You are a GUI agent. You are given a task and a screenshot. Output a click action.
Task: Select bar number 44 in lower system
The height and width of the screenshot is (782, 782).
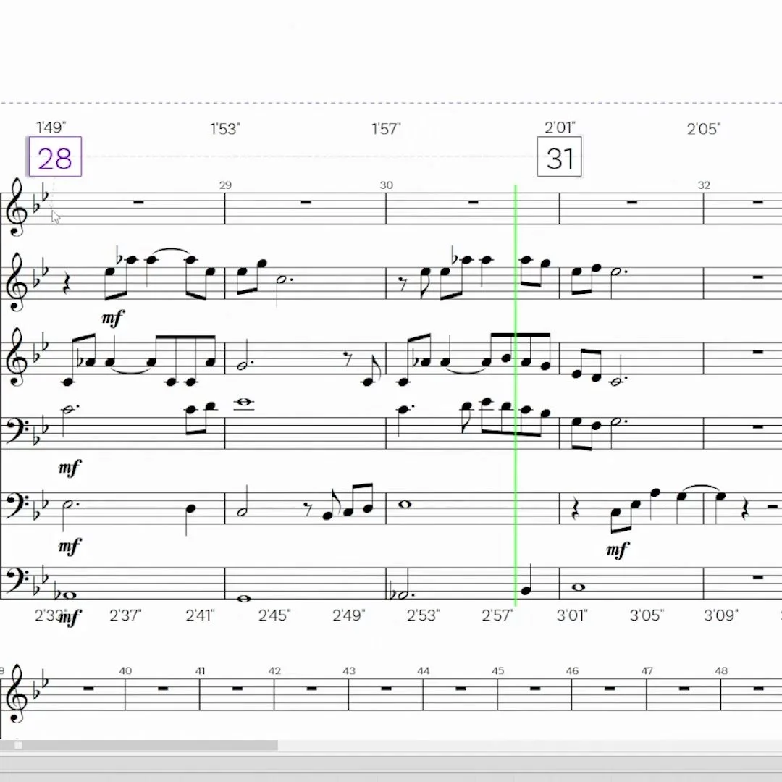[424, 670]
